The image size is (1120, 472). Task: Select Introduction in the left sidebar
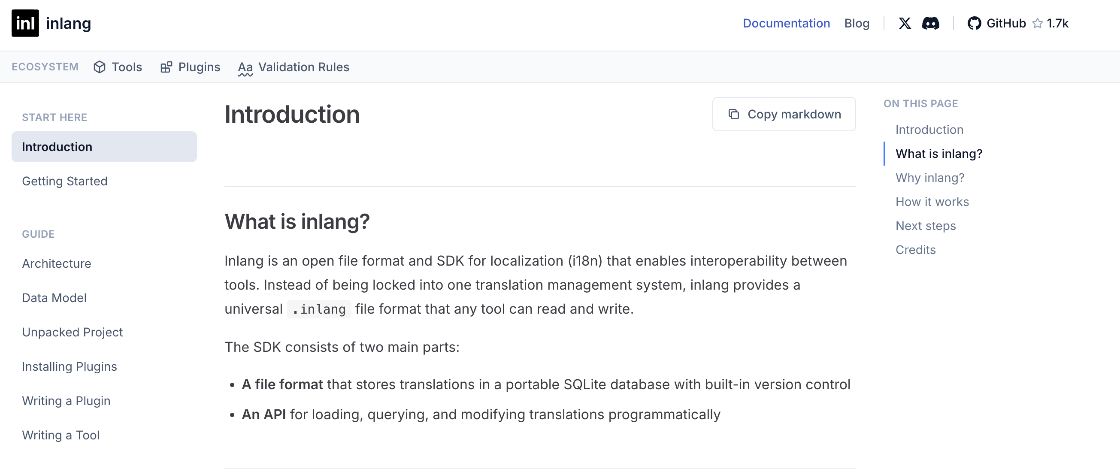(x=57, y=146)
